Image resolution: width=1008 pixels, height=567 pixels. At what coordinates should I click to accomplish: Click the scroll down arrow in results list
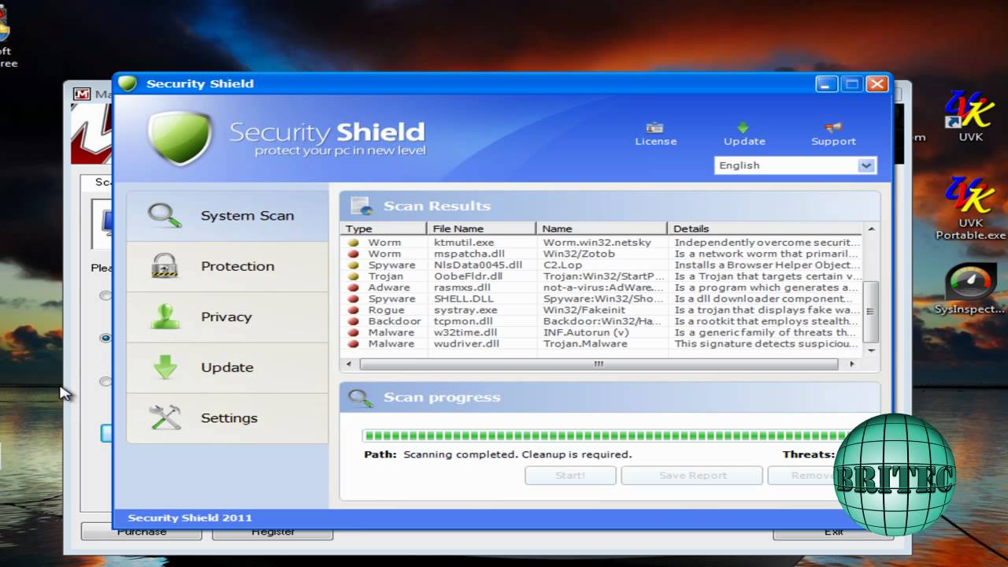[x=871, y=350]
